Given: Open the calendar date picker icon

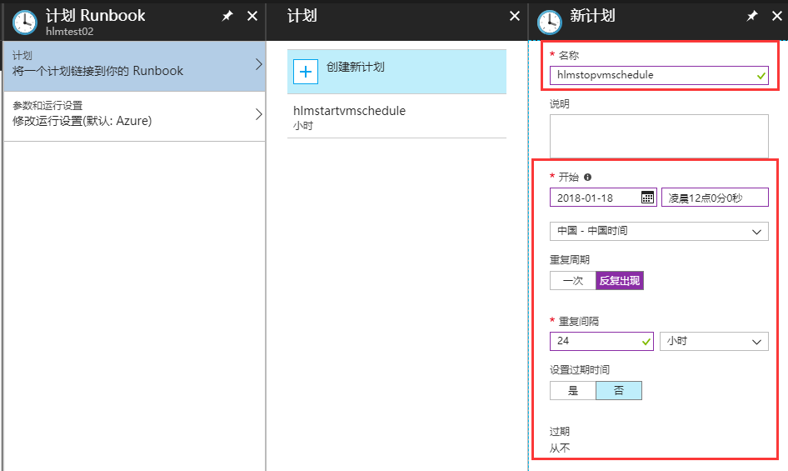Looking at the screenshot, I should (x=648, y=198).
